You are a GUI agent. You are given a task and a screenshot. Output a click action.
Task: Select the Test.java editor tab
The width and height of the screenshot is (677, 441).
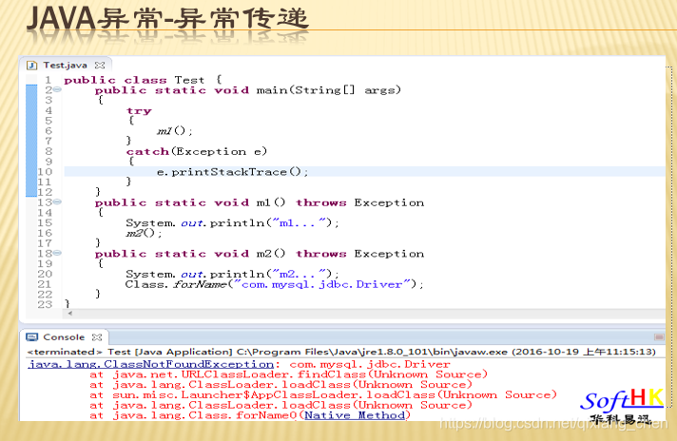pyautogui.click(x=66, y=66)
